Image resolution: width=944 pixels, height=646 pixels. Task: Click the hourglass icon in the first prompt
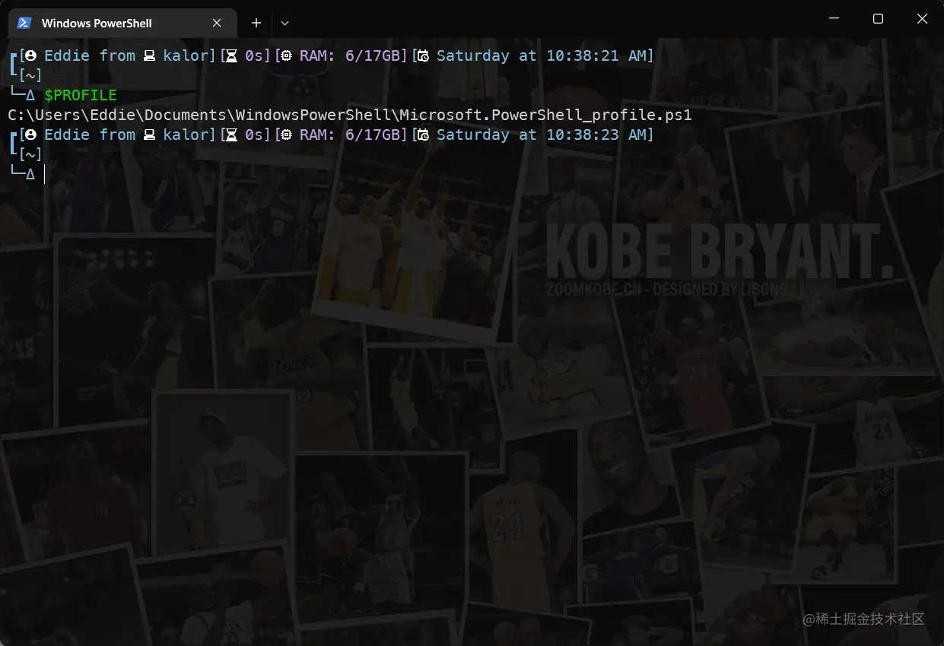pos(232,55)
